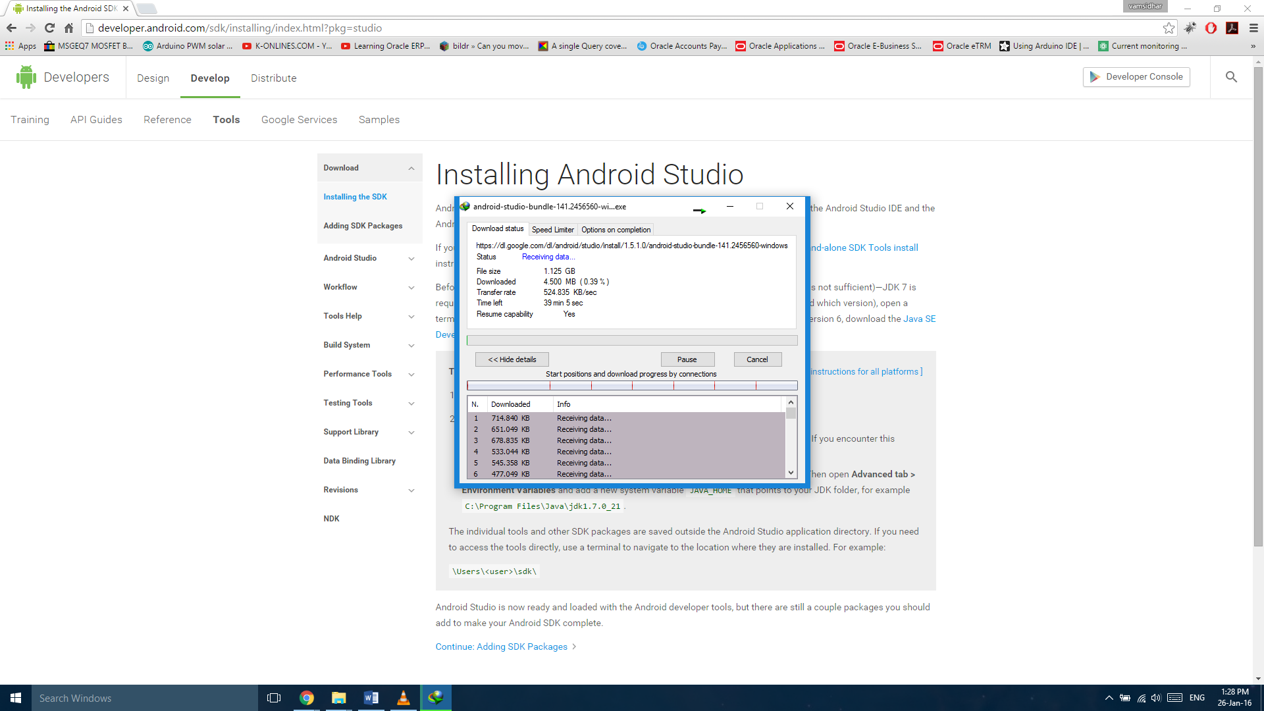Click the Android Developers robot logo
This screenshot has height=711, width=1264.
(26, 76)
